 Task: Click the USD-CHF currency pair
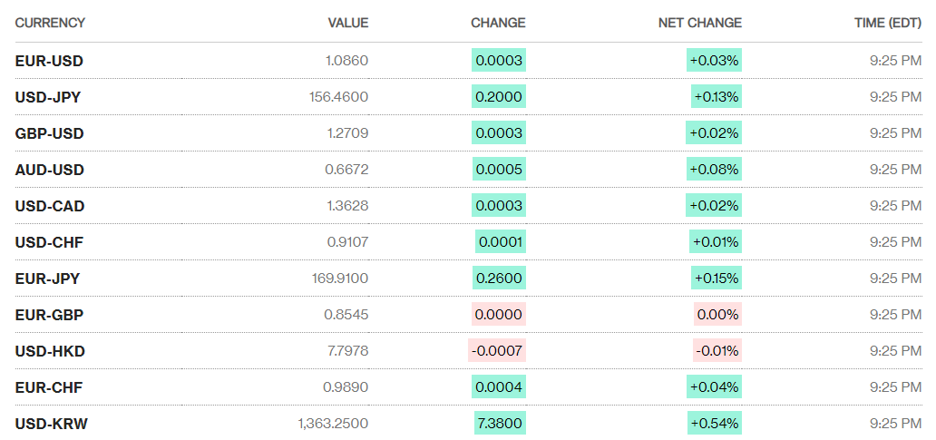(x=49, y=242)
